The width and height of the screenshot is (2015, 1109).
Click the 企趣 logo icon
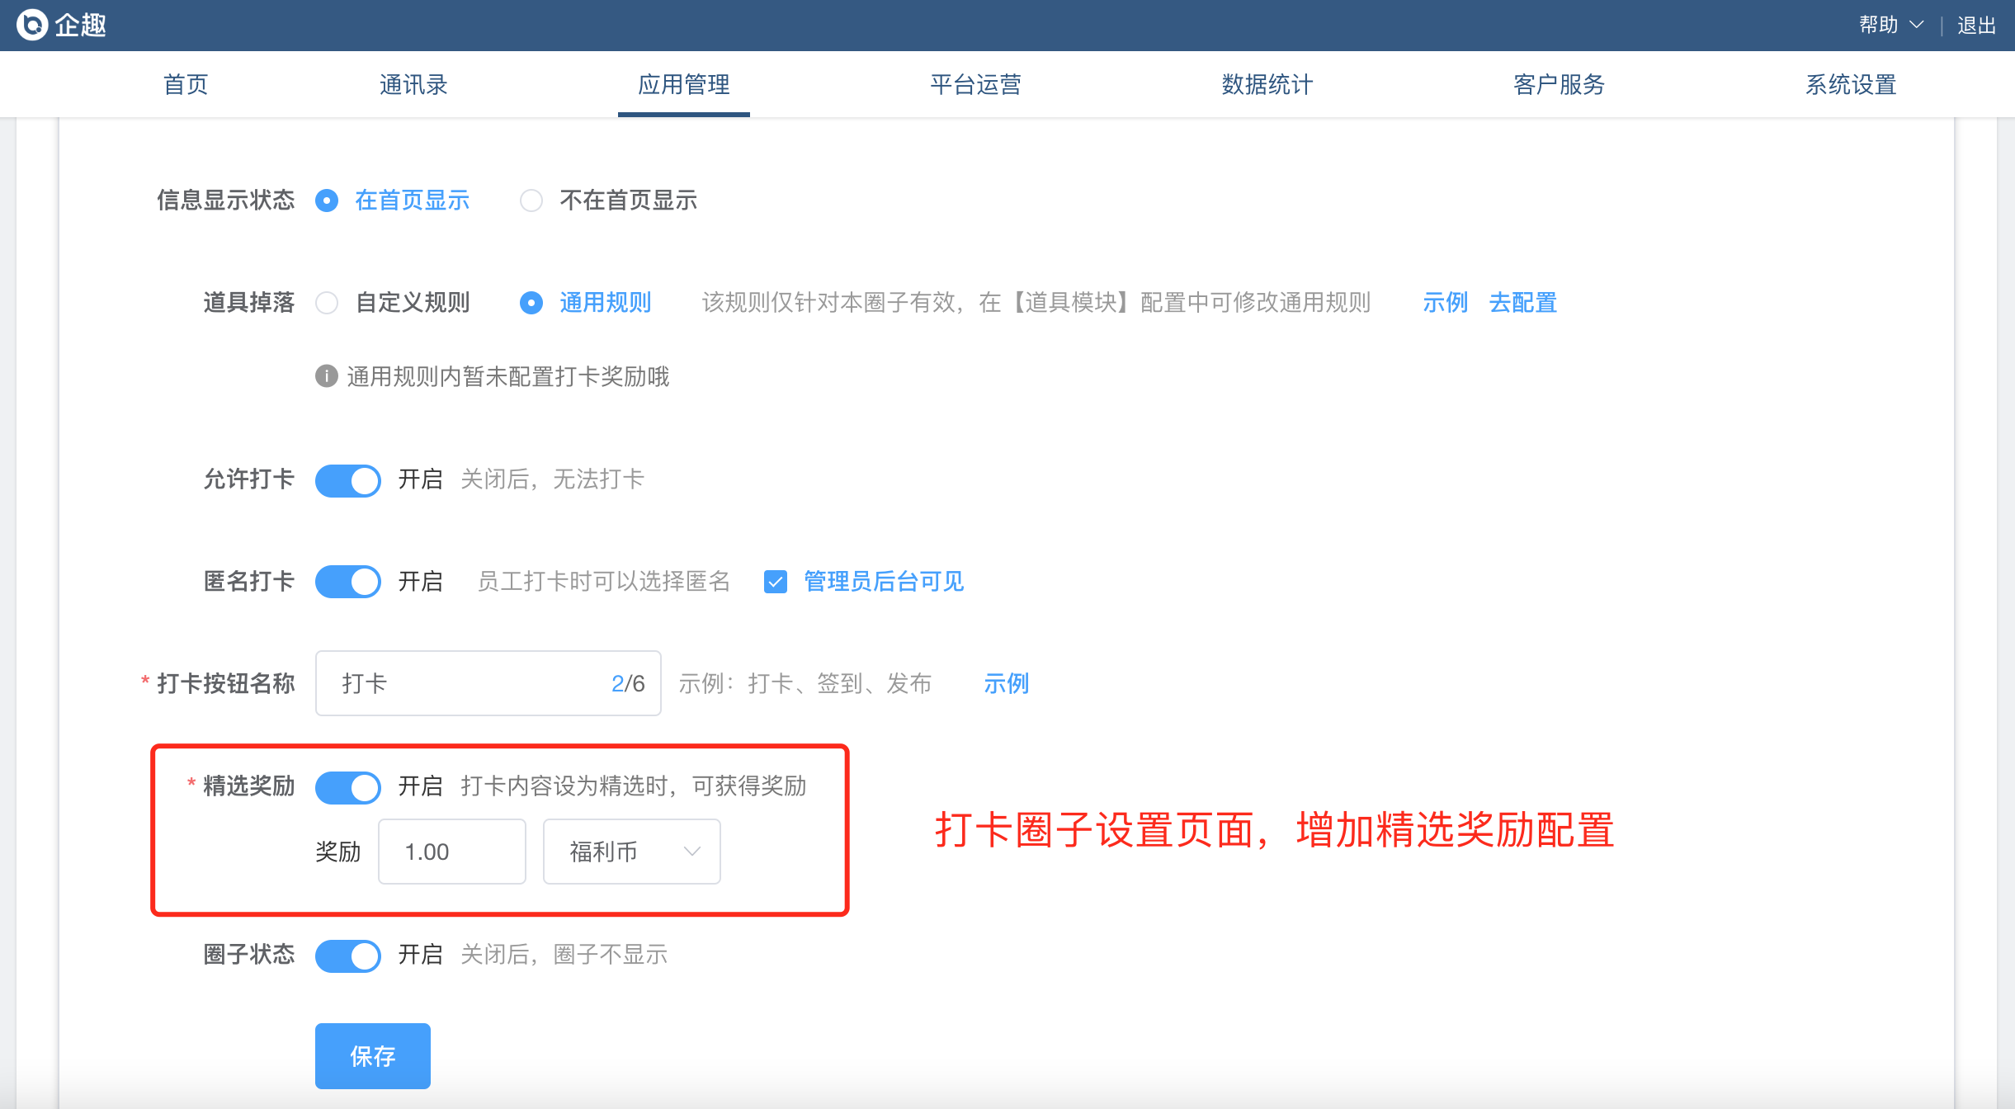point(32,25)
